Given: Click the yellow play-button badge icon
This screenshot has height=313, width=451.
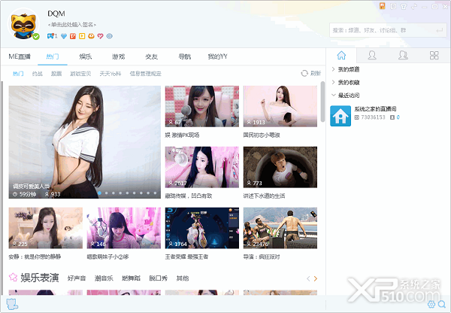Looking at the screenshot, I should [x=82, y=36].
